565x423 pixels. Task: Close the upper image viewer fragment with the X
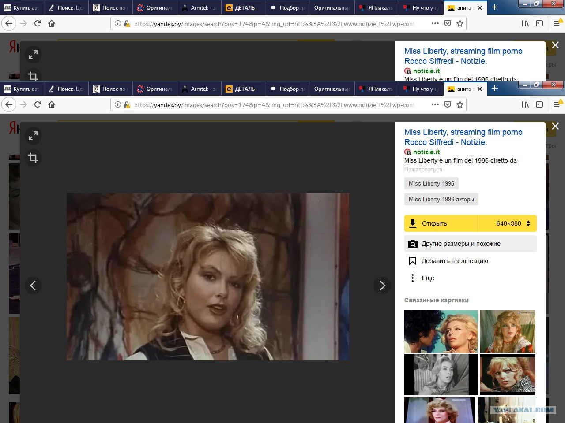[x=555, y=45]
